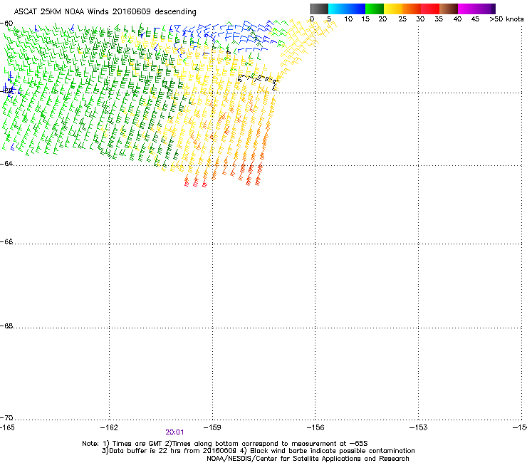Click the cyan-blue 5-15 knots color band
The height and width of the screenshot is (463, 527).
point(347,9)
